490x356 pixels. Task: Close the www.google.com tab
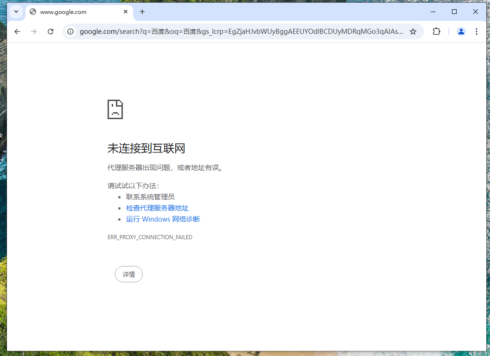(x=126, y=12)
